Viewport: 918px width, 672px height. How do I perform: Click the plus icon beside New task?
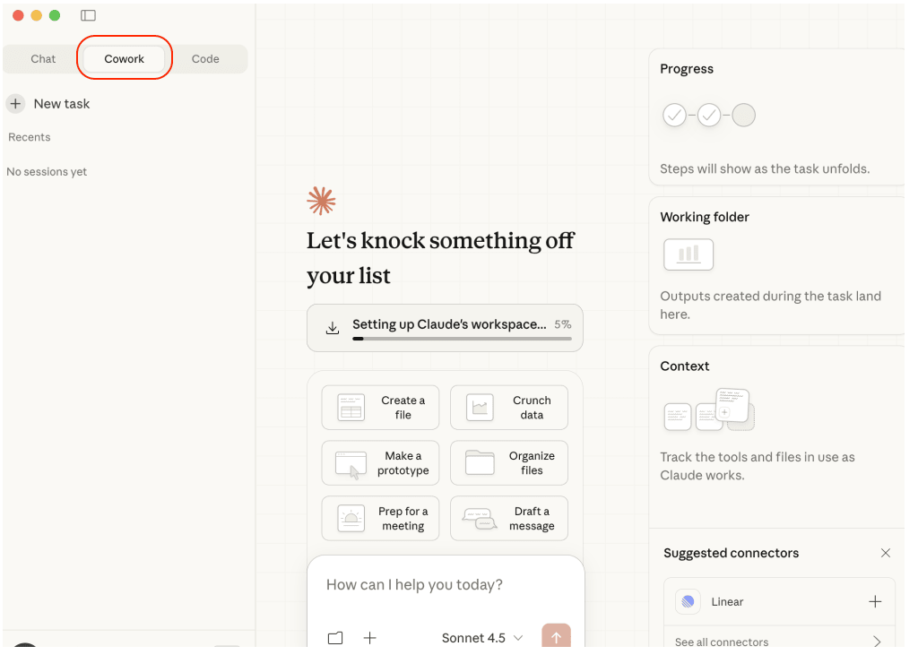[16, 104]
